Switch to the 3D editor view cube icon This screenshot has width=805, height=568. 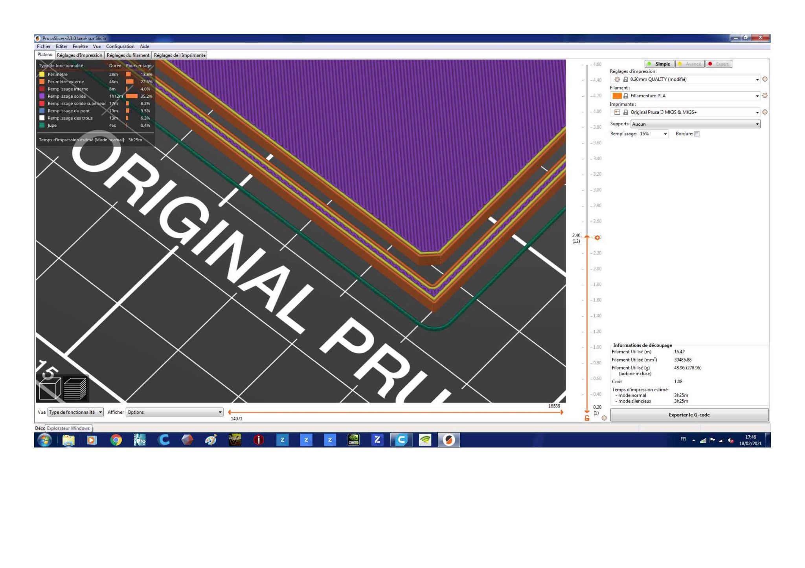pos(50,389)
